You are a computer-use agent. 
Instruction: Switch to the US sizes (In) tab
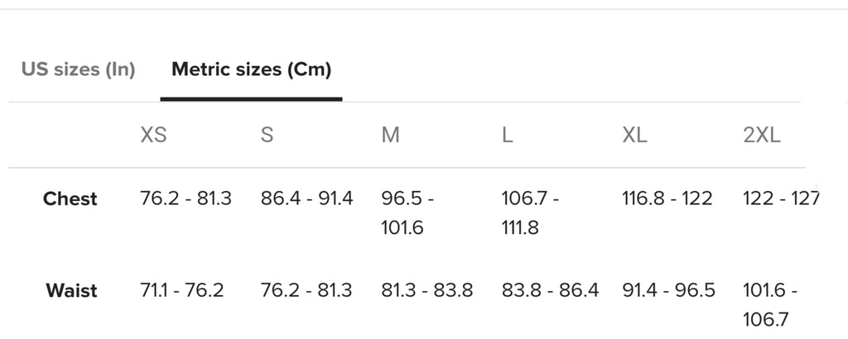pyautogui.click(x=78, y=69)
